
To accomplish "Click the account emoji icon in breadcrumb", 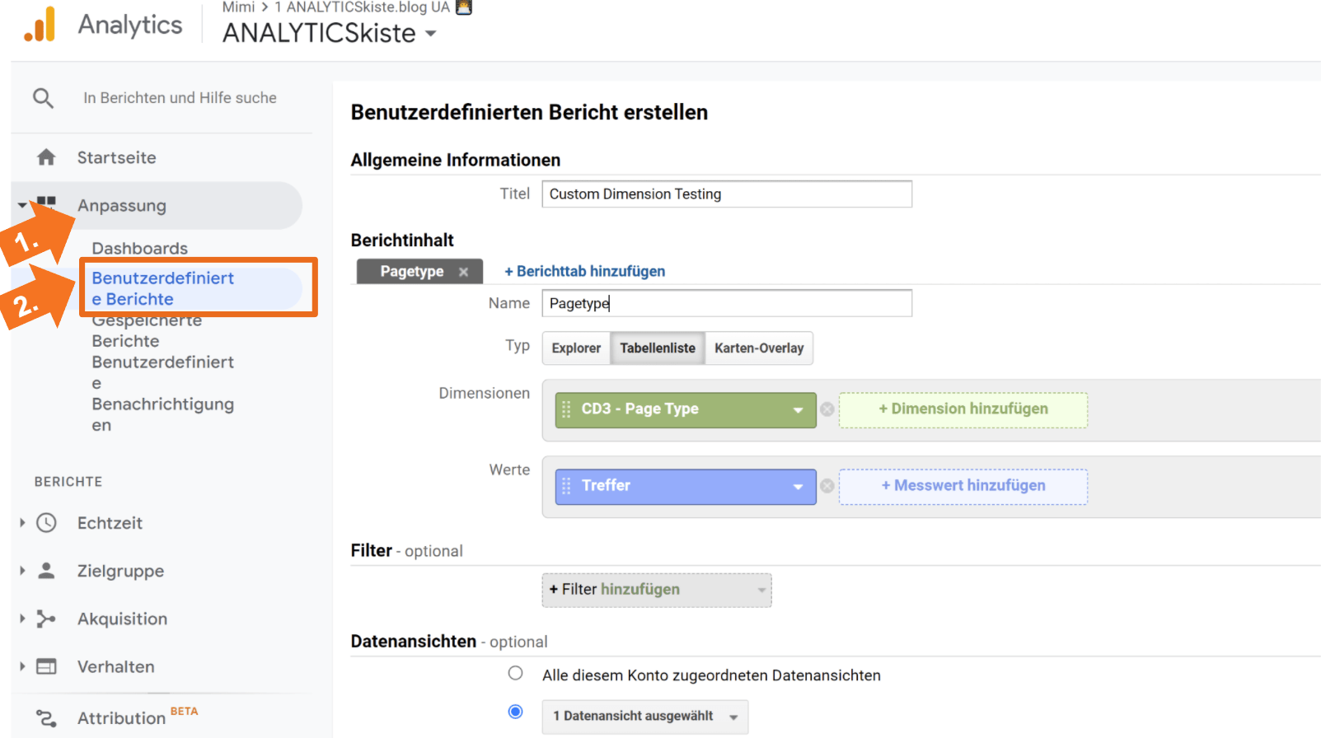I will 464,7.
